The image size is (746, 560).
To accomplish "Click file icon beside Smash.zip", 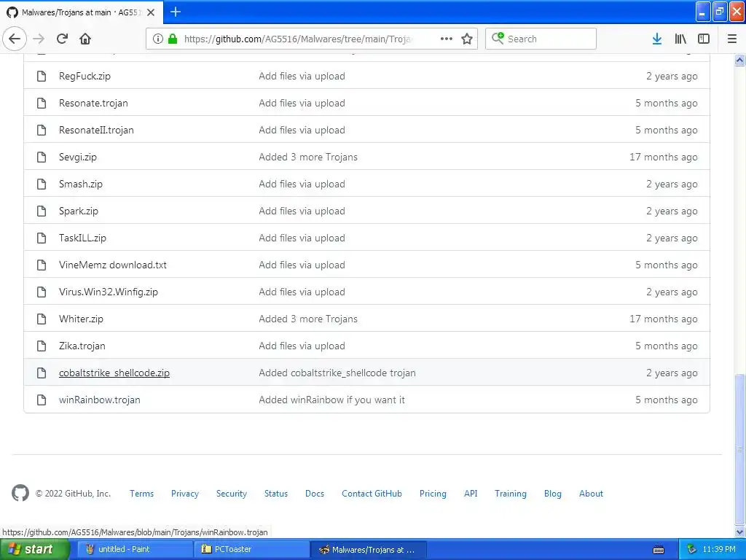I will [42, 184].
